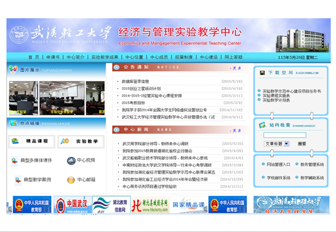Click 更多 beside 公告通知
Viewport: 336px width, 232px height.
pos(236,68)
